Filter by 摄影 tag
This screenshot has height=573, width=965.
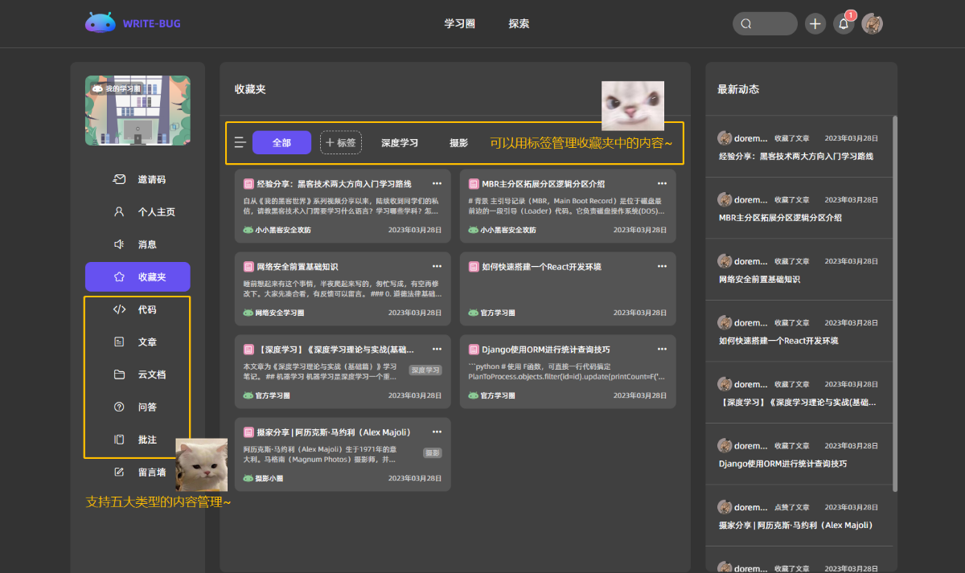pyautogui.click(x=458, y=143)
